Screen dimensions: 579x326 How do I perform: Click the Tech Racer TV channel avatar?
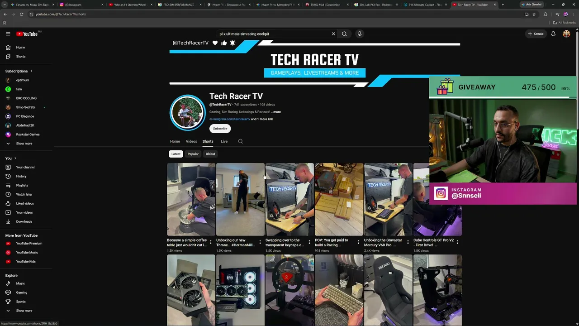pyautogui.click(x=188, y=112)
